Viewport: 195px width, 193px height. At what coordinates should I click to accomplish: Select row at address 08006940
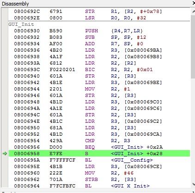click(x=99, y=76)
